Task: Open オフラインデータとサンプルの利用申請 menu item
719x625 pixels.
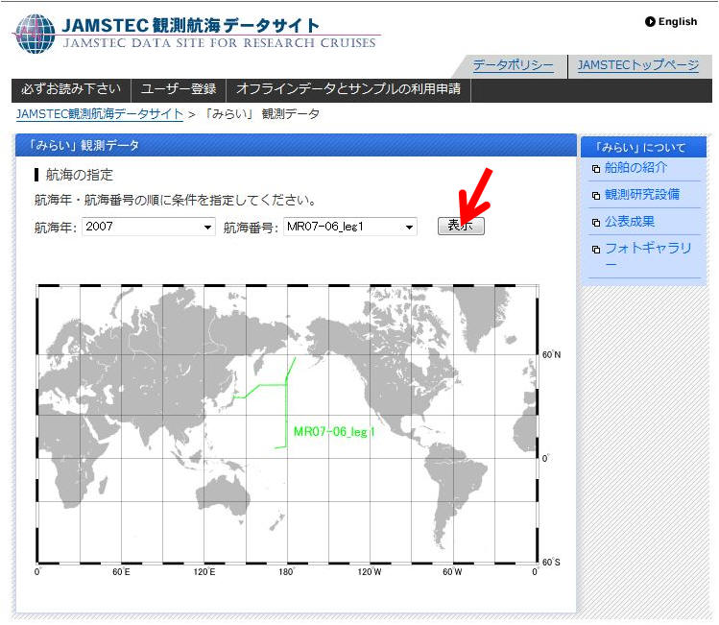Action: pos(348,89)
